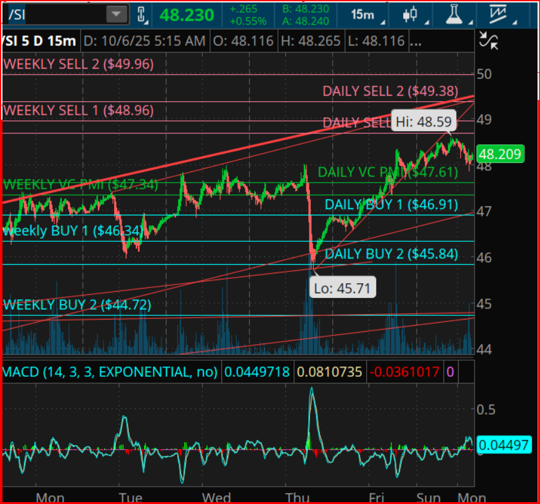
Task: Expand the truncated chart data ellipsis
Action: (415, 41)
